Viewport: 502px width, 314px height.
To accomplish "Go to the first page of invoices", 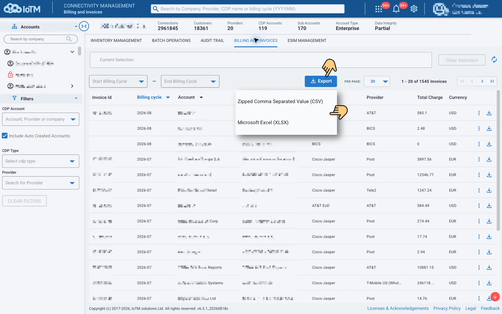I will (x=462, y=81).
